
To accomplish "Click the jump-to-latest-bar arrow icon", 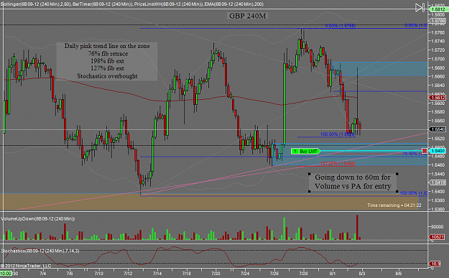I will pyautogui.click(x=420, y=7).
